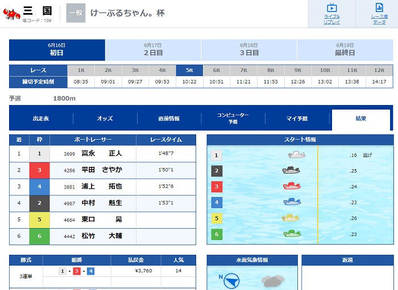
Task: Click the yellow boat 5 icon
Action: point(291,218)
